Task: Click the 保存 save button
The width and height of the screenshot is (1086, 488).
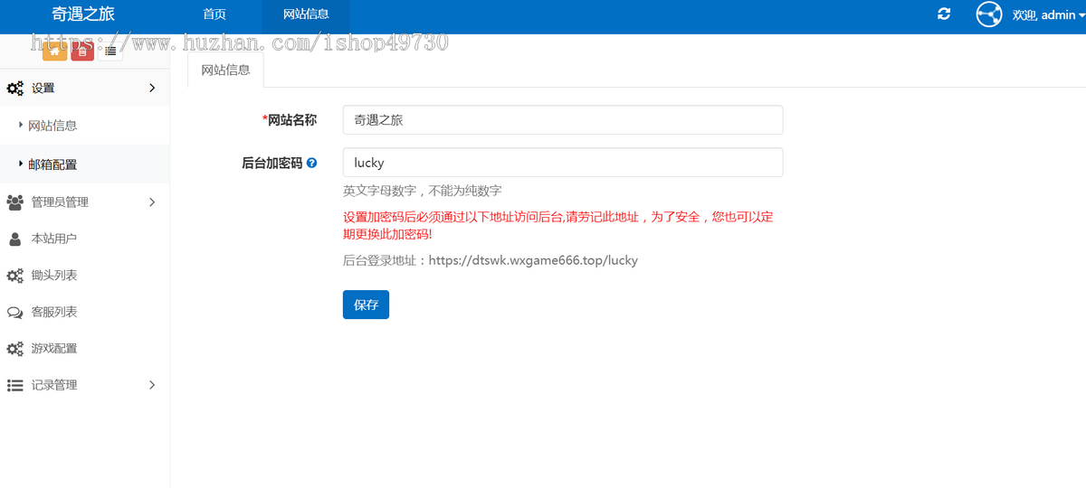Action: pyautogui.click(x=366, y=305)
